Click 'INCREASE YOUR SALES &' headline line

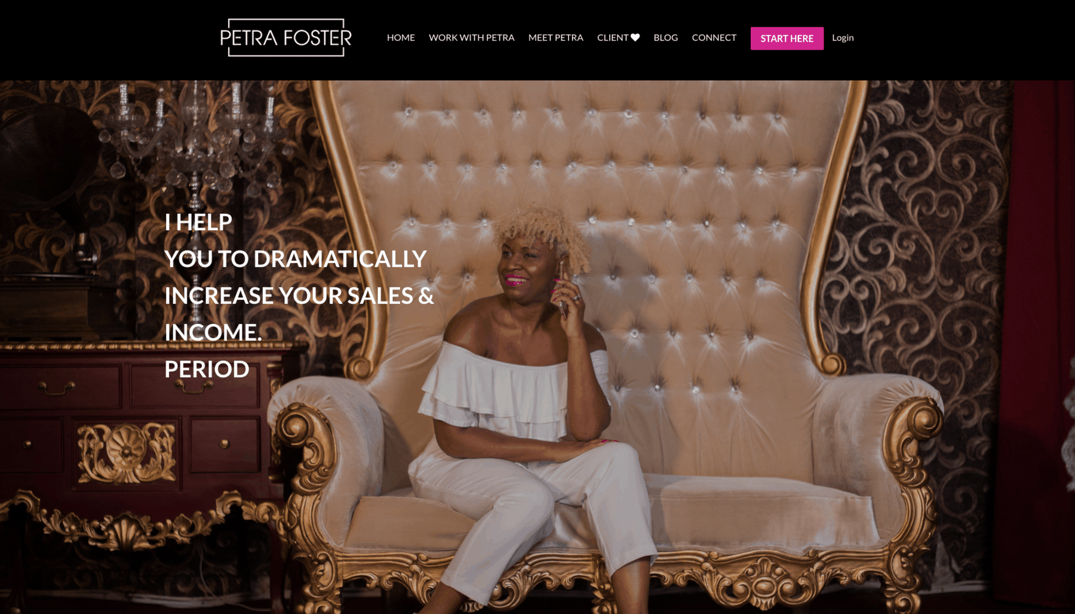point(299,295)
